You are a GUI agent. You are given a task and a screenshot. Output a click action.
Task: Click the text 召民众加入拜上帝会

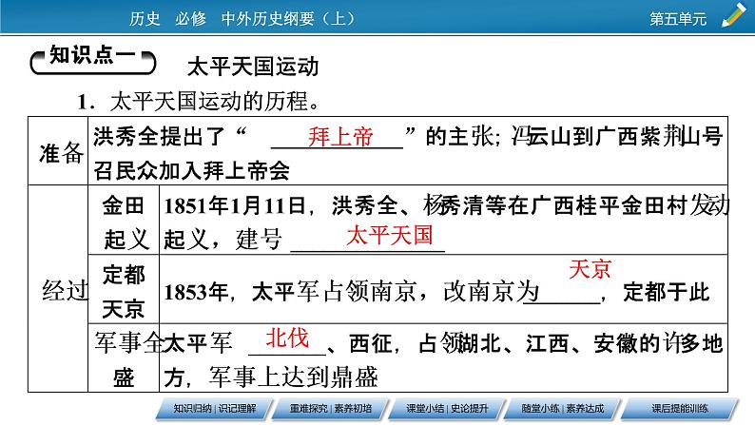tap(191, 171)
